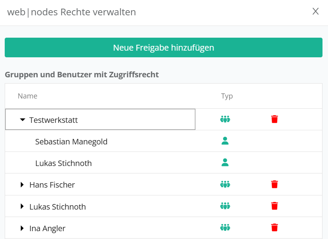Select the Testwerkstatt group name

point(53,120)
